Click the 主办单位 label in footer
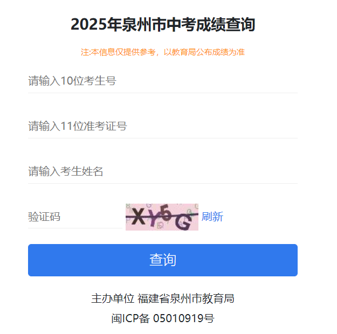This screenshot has width=337, height=334. point(112,299)
